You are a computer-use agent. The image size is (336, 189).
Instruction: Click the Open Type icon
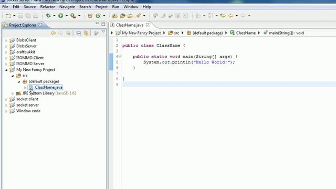tap(115, 16)
